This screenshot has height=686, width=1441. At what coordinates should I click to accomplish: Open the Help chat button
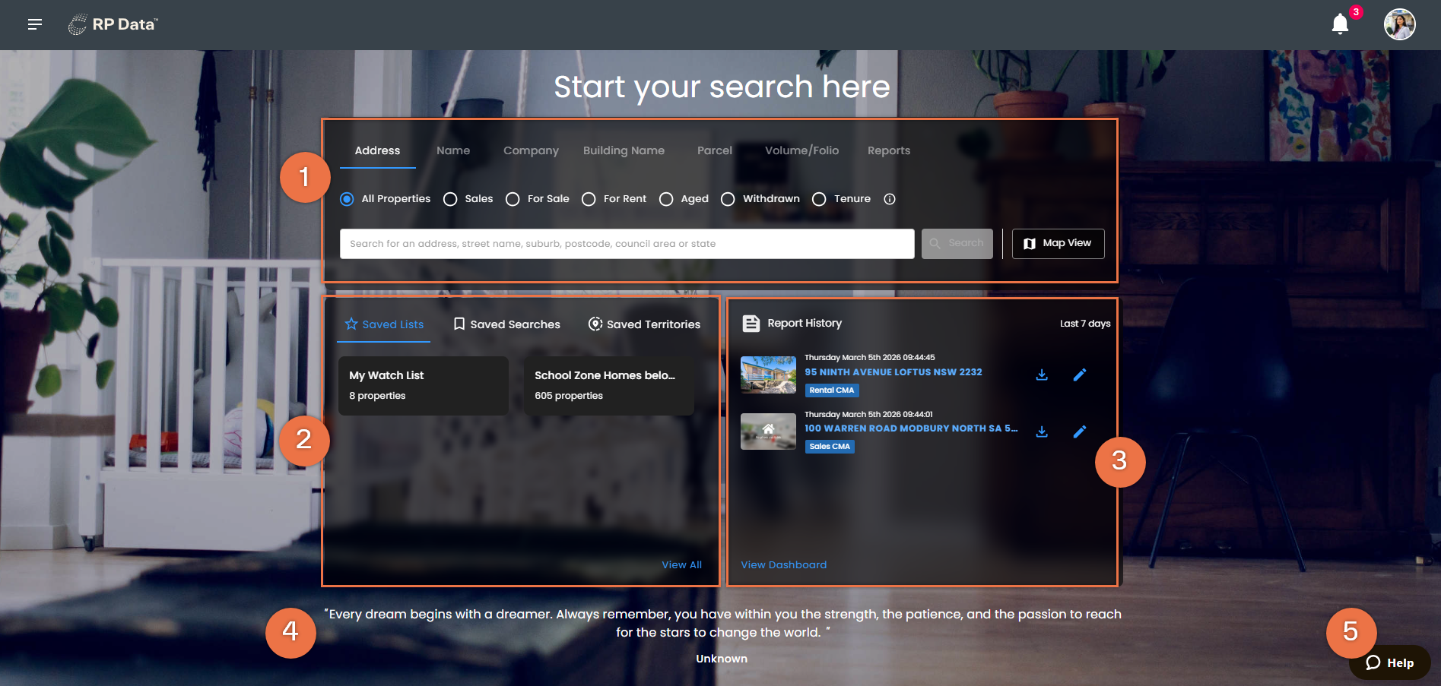coord(1389,662)
